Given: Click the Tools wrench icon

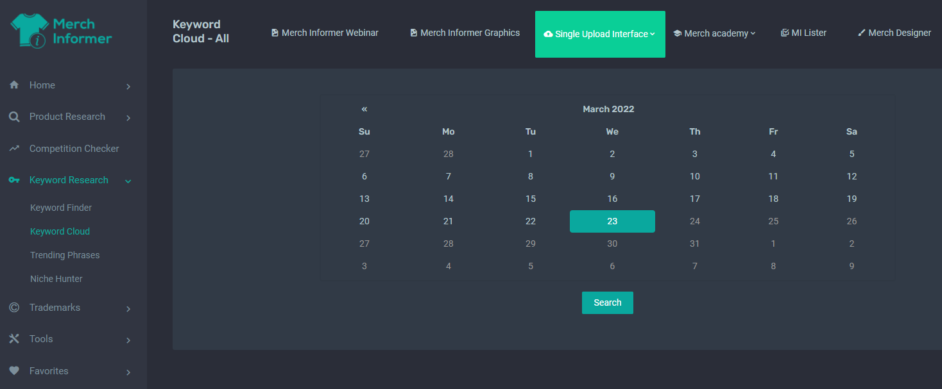Looking at the screenshot, I should (13, 339).
